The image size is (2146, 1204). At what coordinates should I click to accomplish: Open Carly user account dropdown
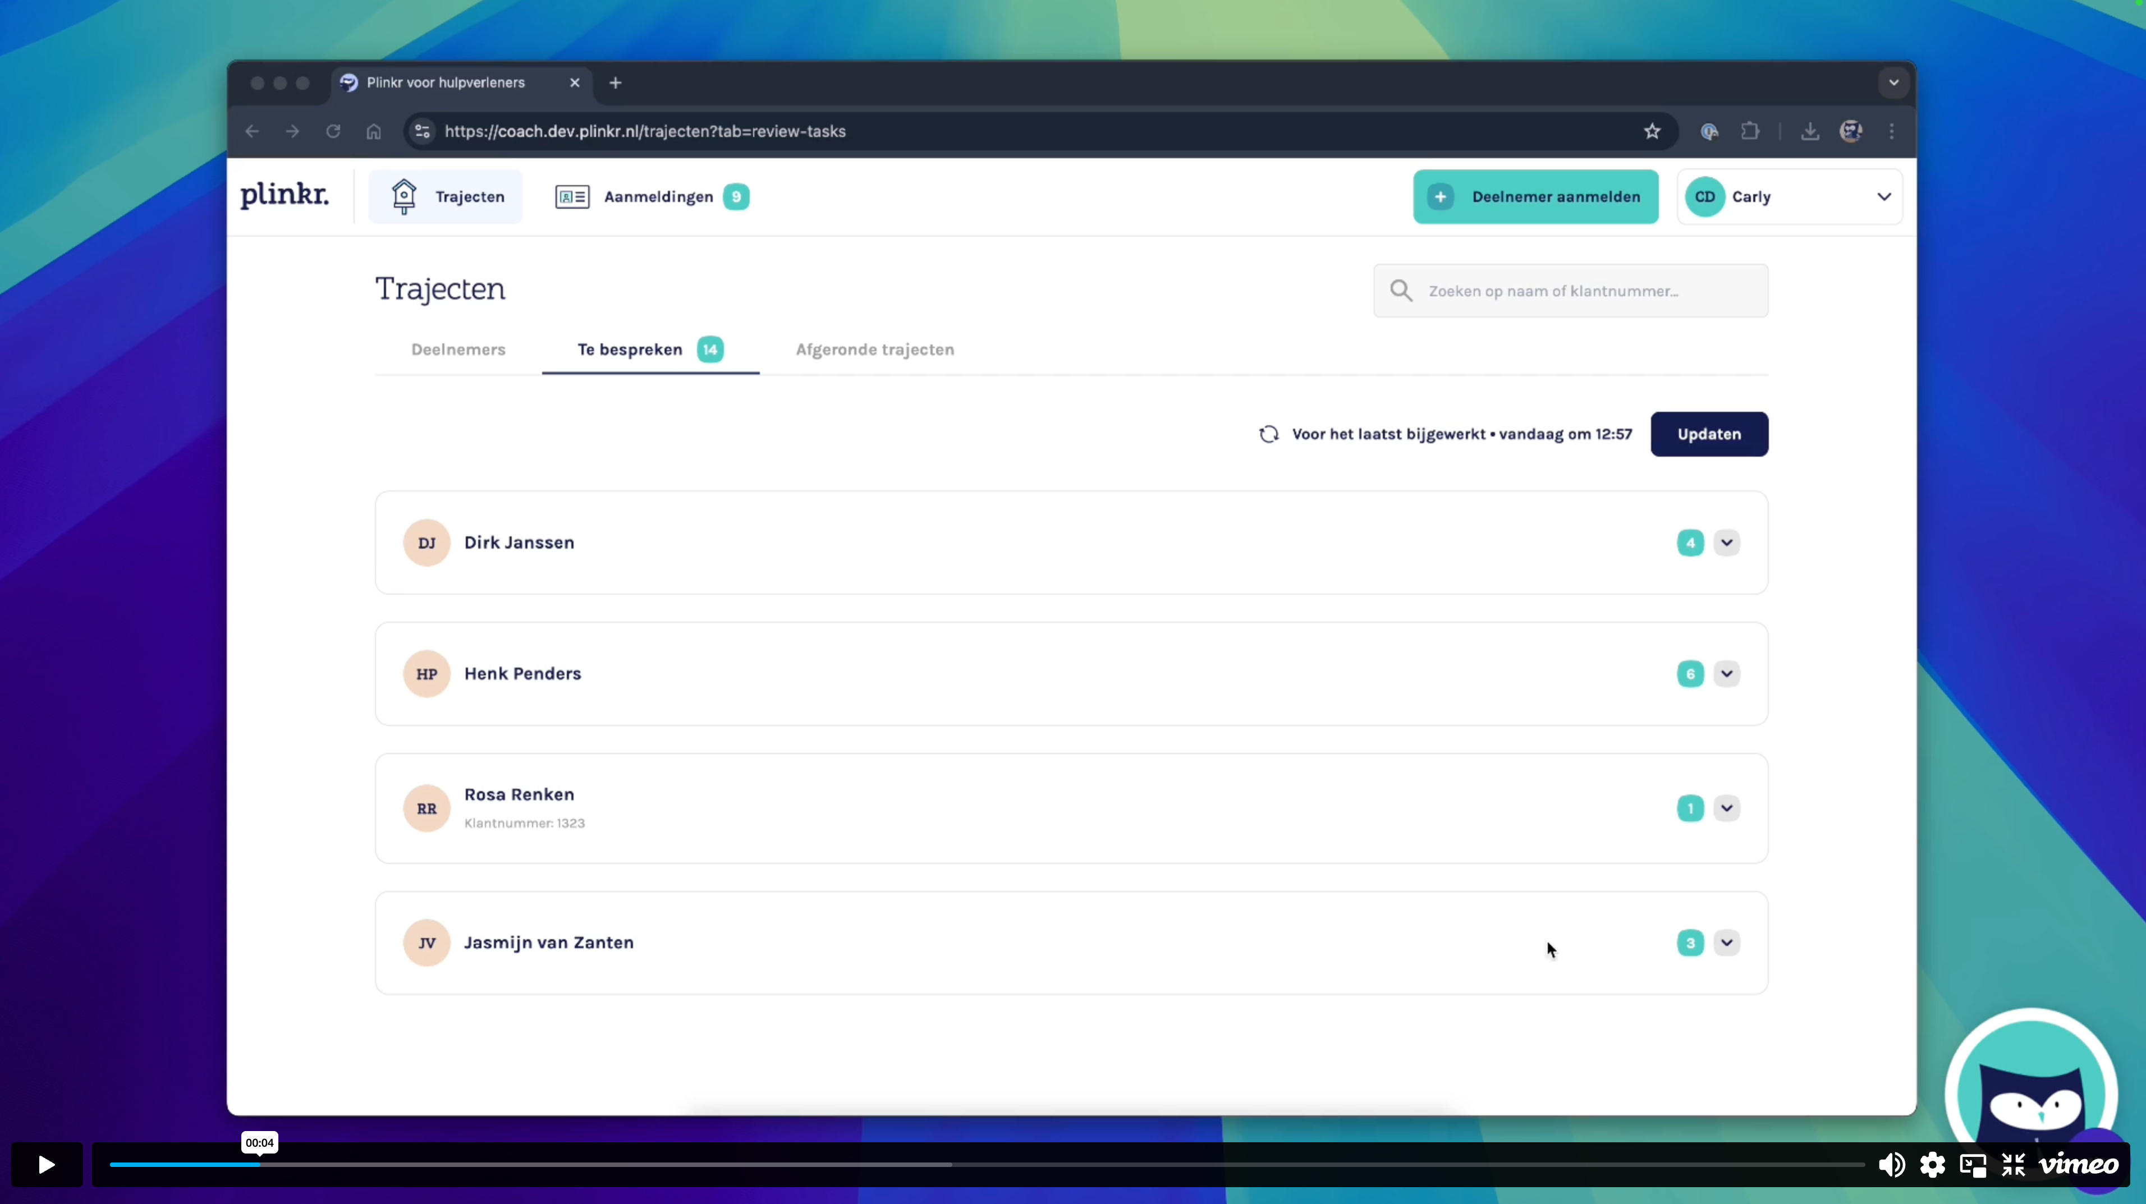[1790, 196]
